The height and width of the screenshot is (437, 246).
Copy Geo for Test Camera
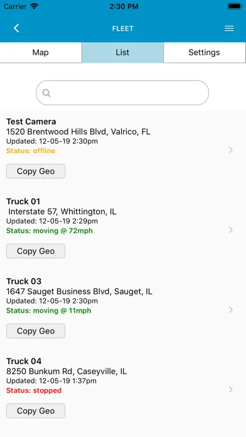(x=36, y=171)
